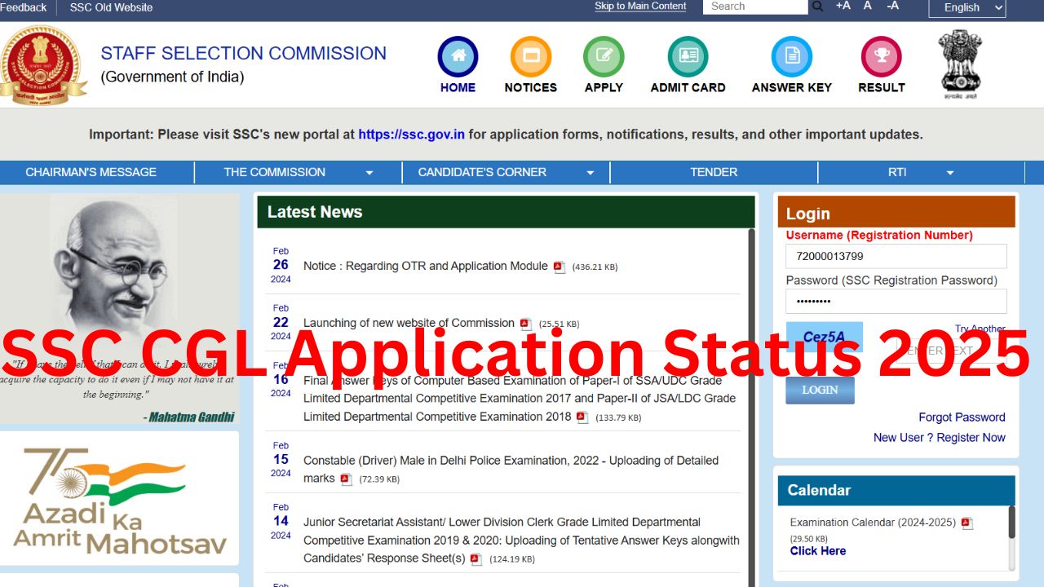The width and height of the screenshot is (1044, 587).
Task: Open the ADMIT CARD icon
Action: [688, 57]
